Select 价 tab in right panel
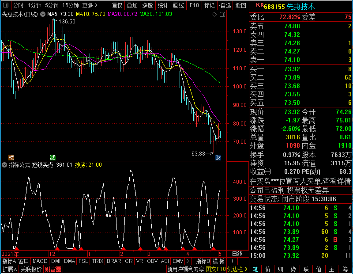The image size is (353, 274). coord(268,269)
